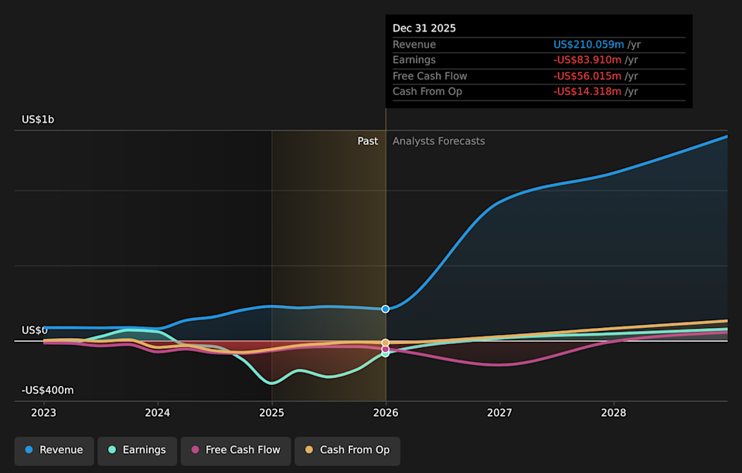Image resolution: width=742 pixels, height=473 pixels.
Task: Click the Revenue value US$210.059m in tooltip
Action: (x=588, y=45)
